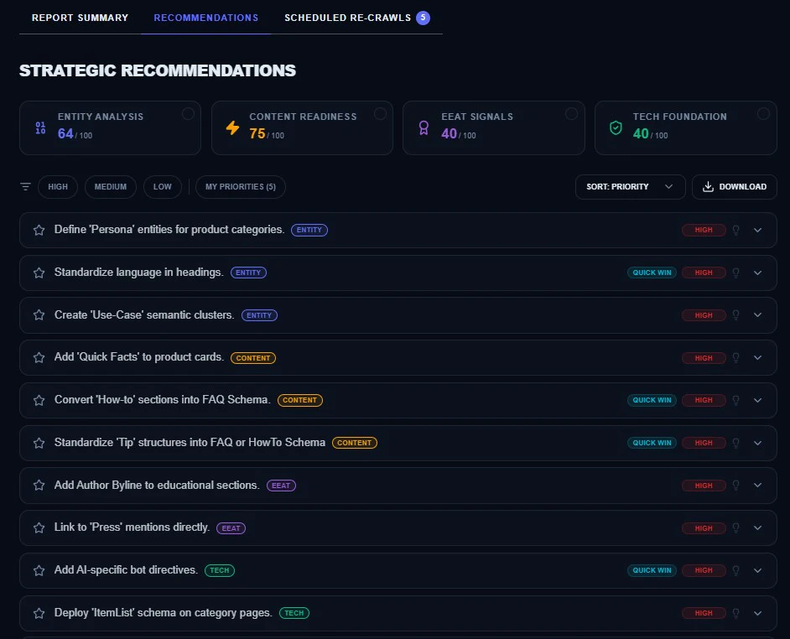This screenshot has width=790, height=639.
Task: Click lightbulb icon on 'Define Persona entities' row
Action: 735,230
